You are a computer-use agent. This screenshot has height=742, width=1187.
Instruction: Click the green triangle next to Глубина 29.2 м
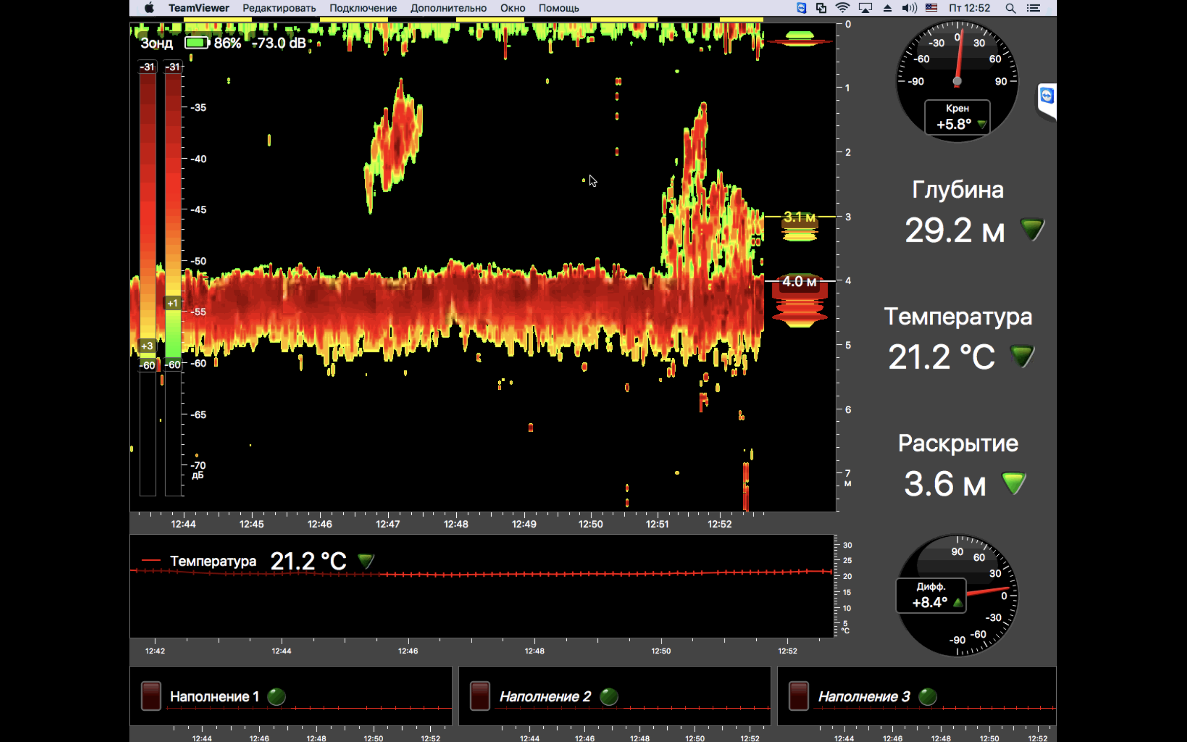tap(1032, 230)
